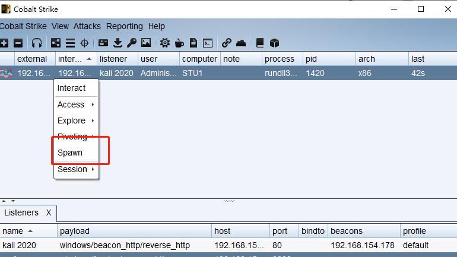Sort listeners by port column header
Screen dimensions: 457x257
pos(284,231)
